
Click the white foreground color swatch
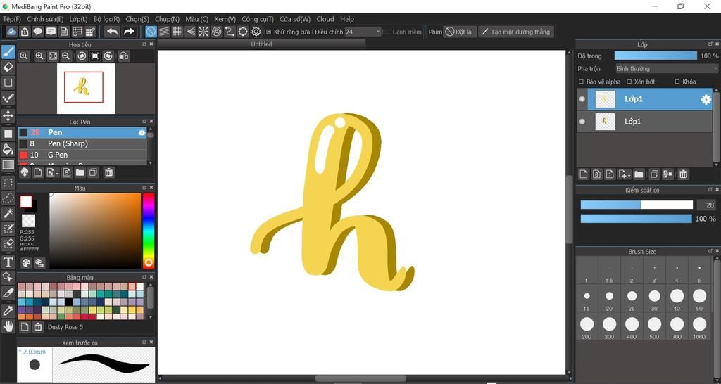click(x=26, y=201)
